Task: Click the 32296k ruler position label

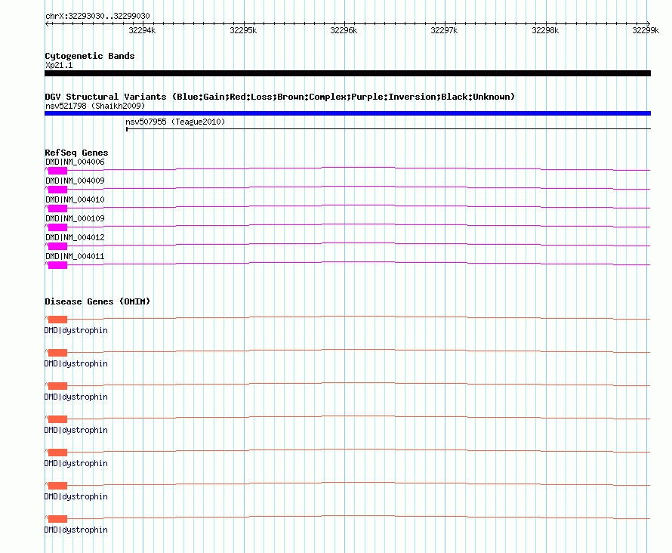Action: pos(344,30)
